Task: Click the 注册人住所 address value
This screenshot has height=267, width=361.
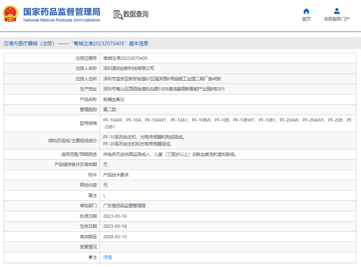Action: pos(162,79)
